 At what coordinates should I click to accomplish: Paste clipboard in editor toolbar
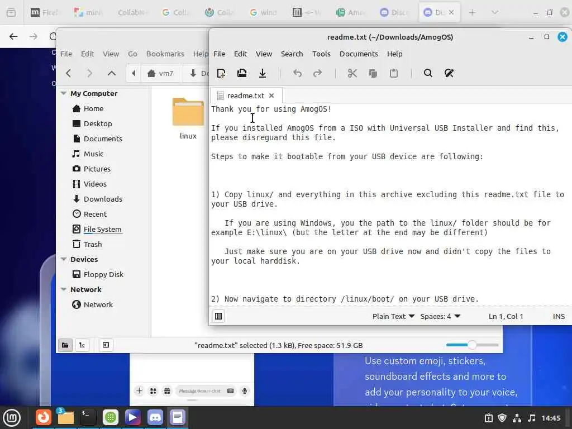394,73
